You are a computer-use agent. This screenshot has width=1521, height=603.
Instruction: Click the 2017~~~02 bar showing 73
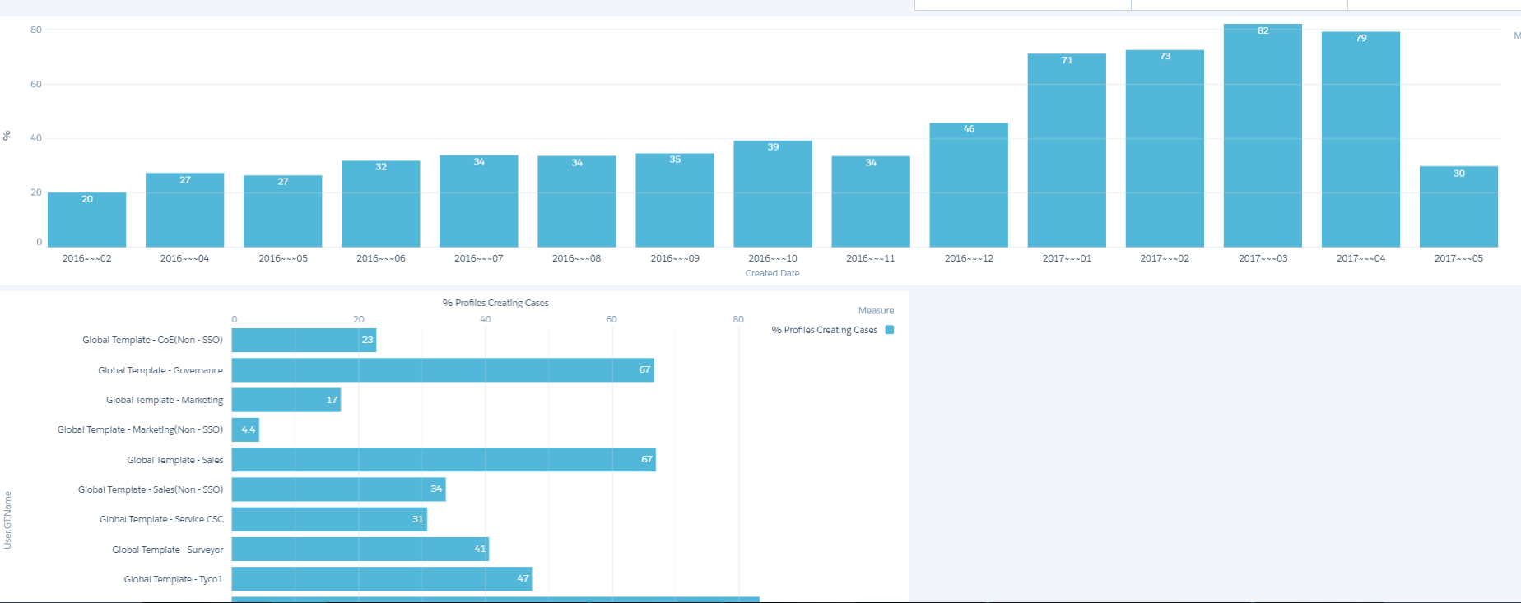1164,148
